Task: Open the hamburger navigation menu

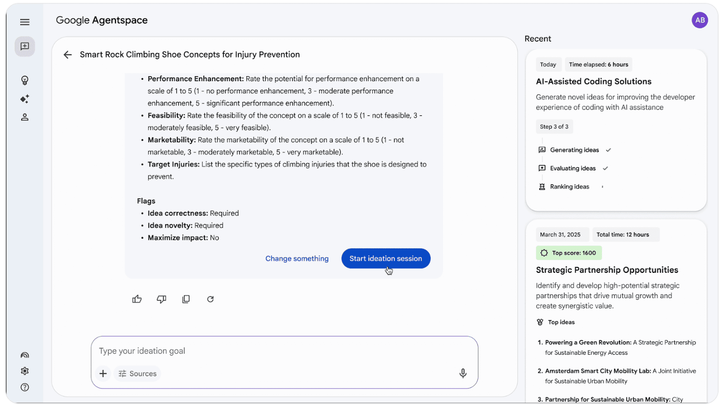Action: pyautogui.click(x=25, y=22)
